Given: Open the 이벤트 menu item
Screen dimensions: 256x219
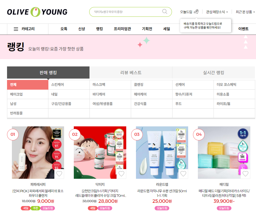Looking at the screenshot, I should click(243, 29).
